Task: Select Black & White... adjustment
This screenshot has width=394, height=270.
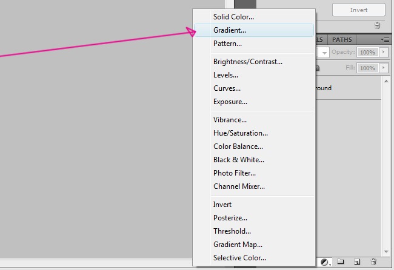Action: (254, 160)
